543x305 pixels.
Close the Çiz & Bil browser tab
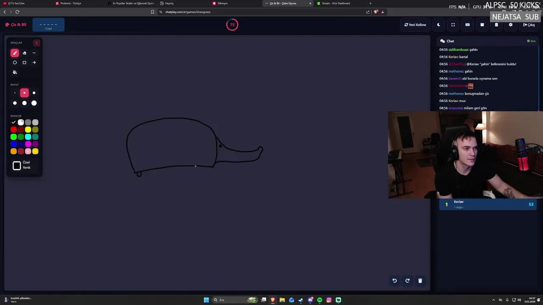[310, 3]
